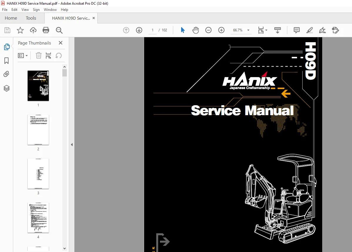Open the Sign menu

36,10
